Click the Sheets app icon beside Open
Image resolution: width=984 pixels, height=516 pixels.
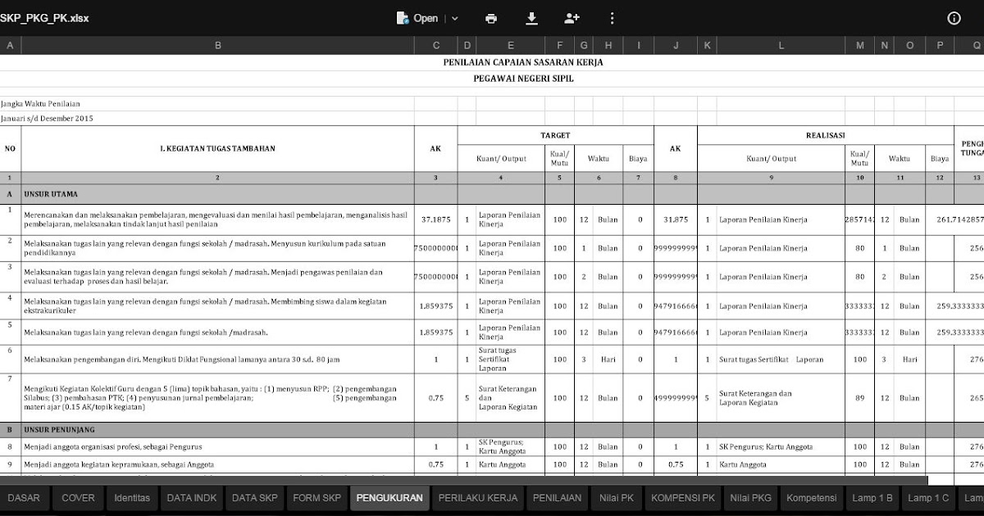[401, 17]
